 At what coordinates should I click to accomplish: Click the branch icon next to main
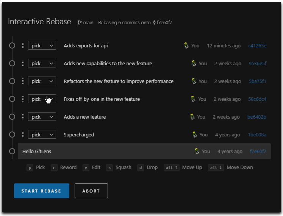(x=80, y=23)
